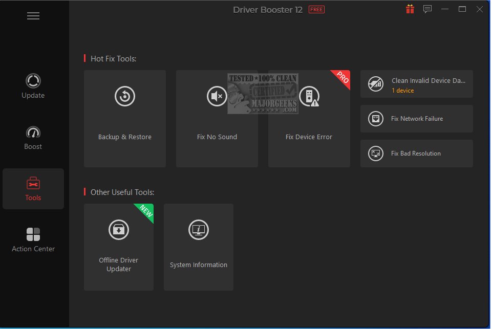The height and width of the screenshot is (329, 492).
Task: Click the PRO ribbon on Fix Device Error
Action: (343, 78)
